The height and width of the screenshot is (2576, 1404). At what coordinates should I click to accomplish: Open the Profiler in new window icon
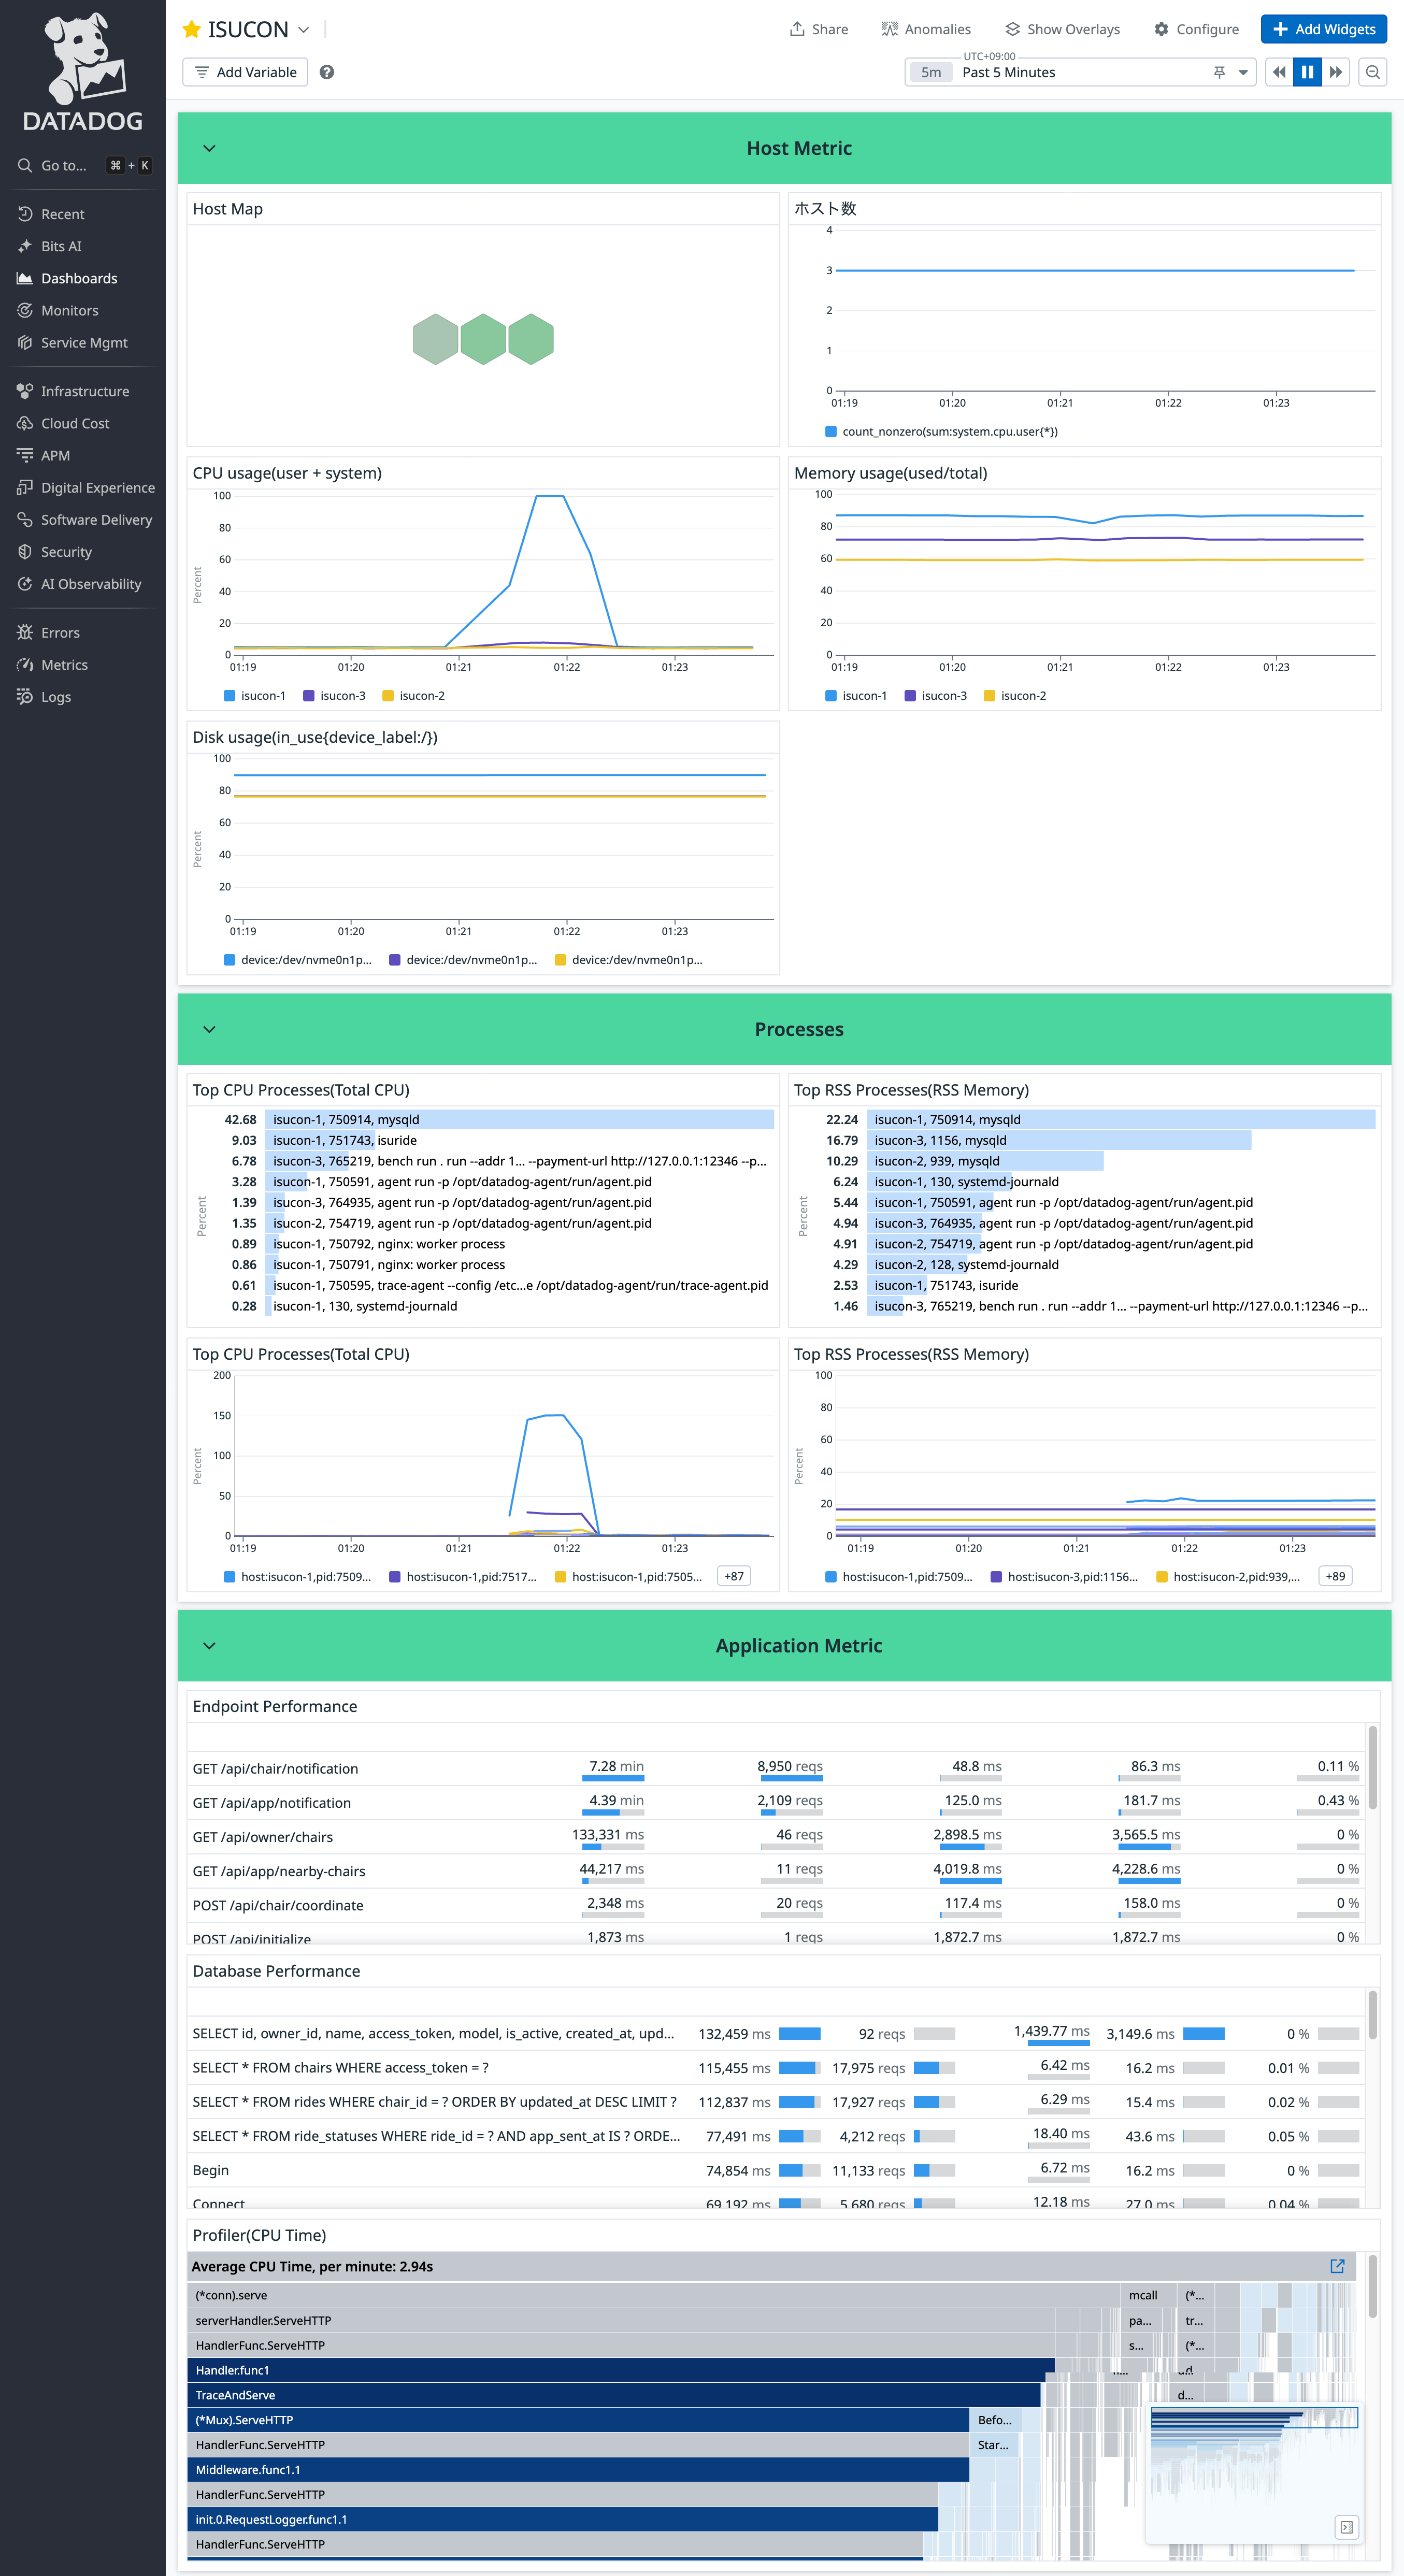tap(1337, 2266)
